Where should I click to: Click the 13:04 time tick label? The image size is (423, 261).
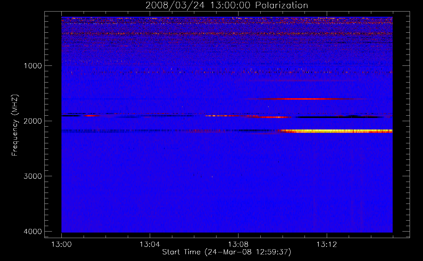point(150,245)
